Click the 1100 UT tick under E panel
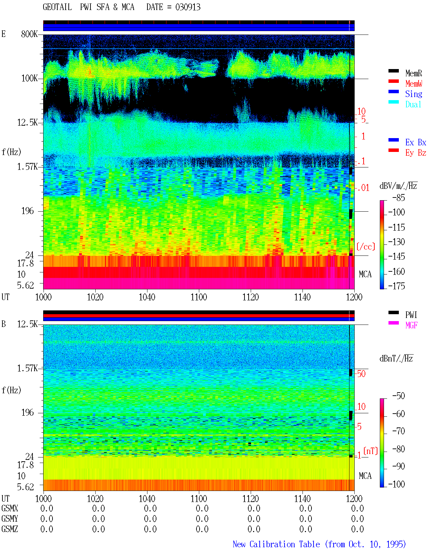442x550 pixels. 199,297
